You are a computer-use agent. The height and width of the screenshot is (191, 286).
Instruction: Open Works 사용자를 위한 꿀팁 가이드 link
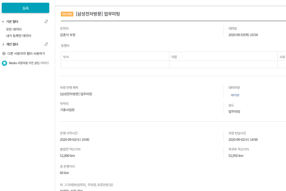[29, 63]
